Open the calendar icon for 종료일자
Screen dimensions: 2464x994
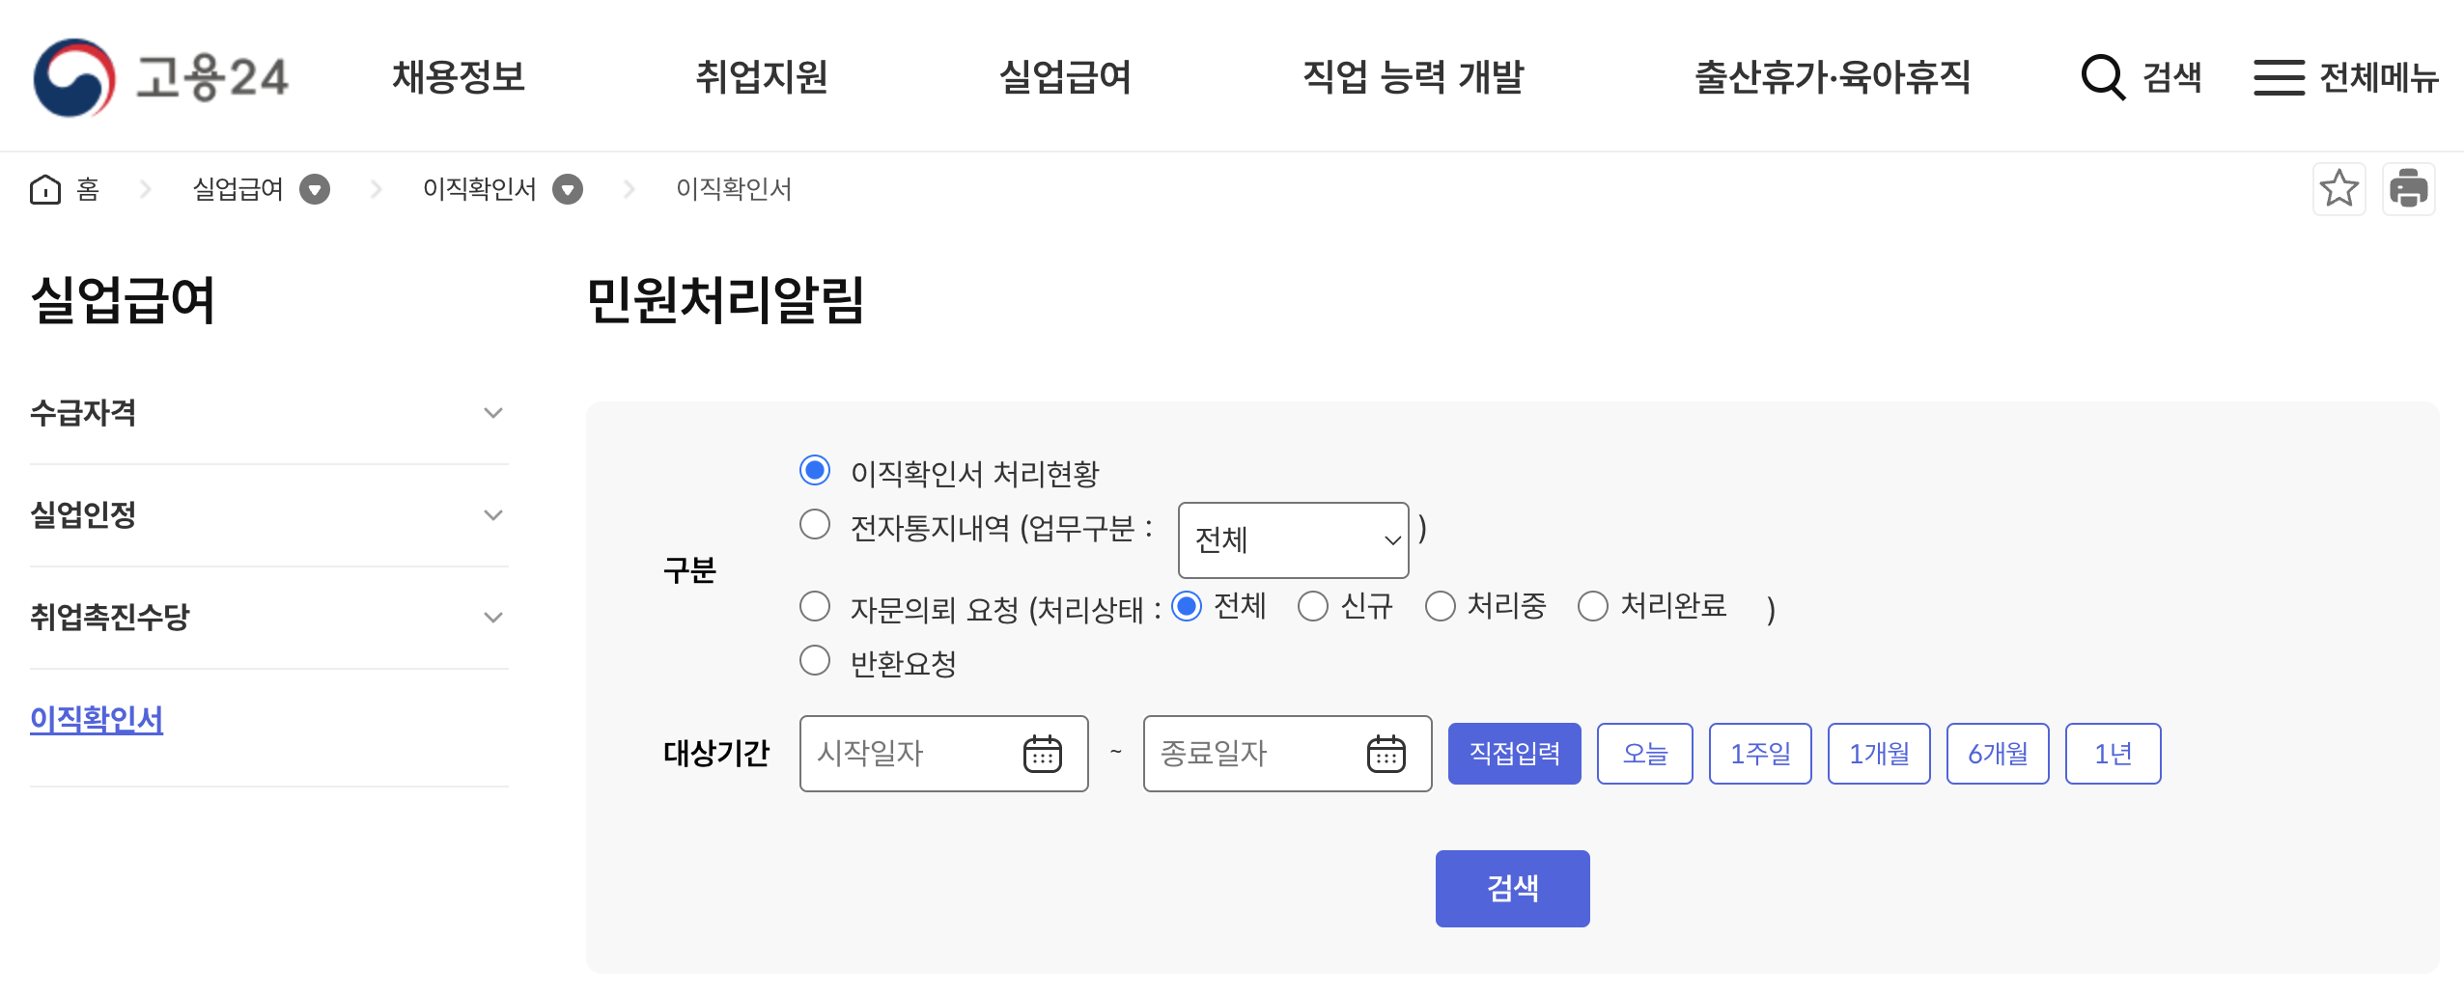(1388, 754)
